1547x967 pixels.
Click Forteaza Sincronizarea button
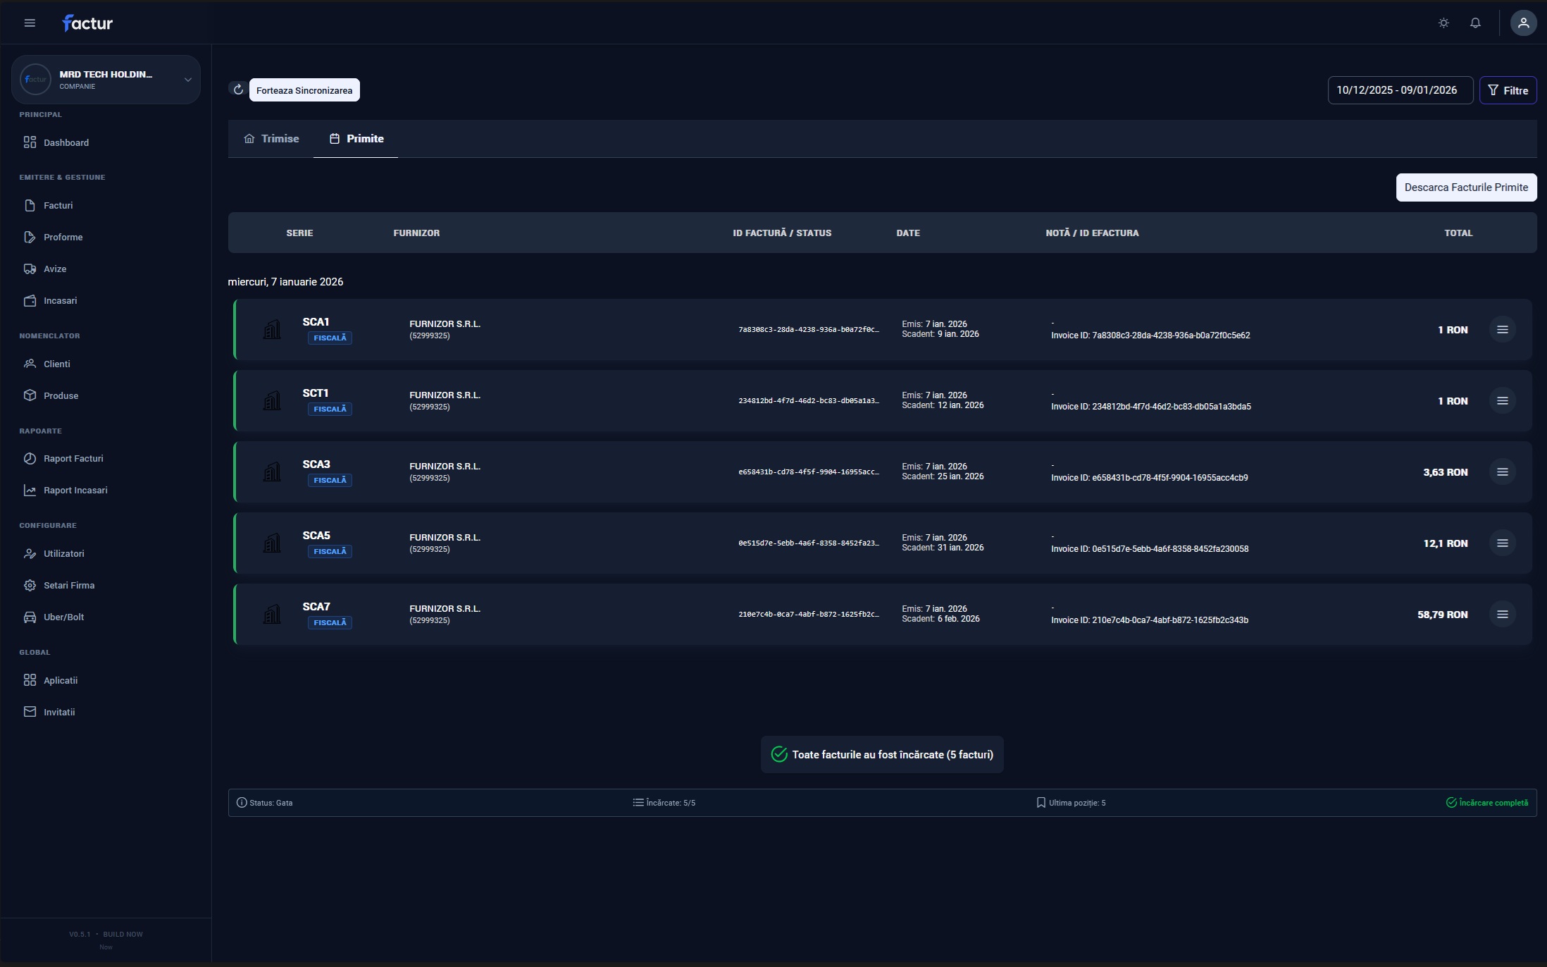[304, 90]
